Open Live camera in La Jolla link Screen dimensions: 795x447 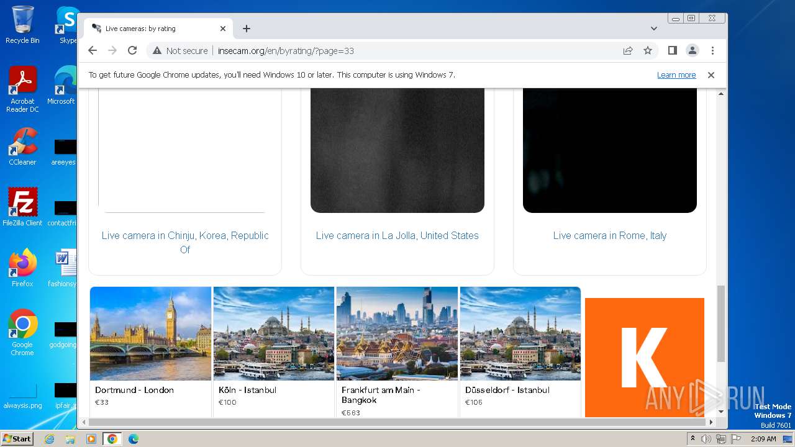[397, 235]
